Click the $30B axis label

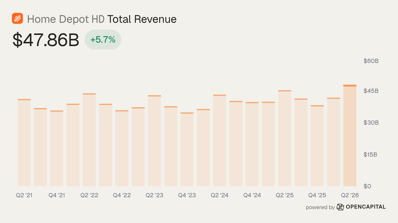pos(371,123)
